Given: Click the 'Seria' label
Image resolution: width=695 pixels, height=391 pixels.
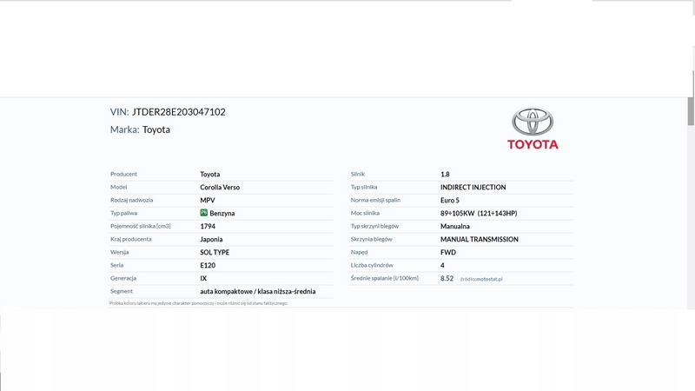Looking at the screenshot, I should pyautogui.click(x=117, y=265).
